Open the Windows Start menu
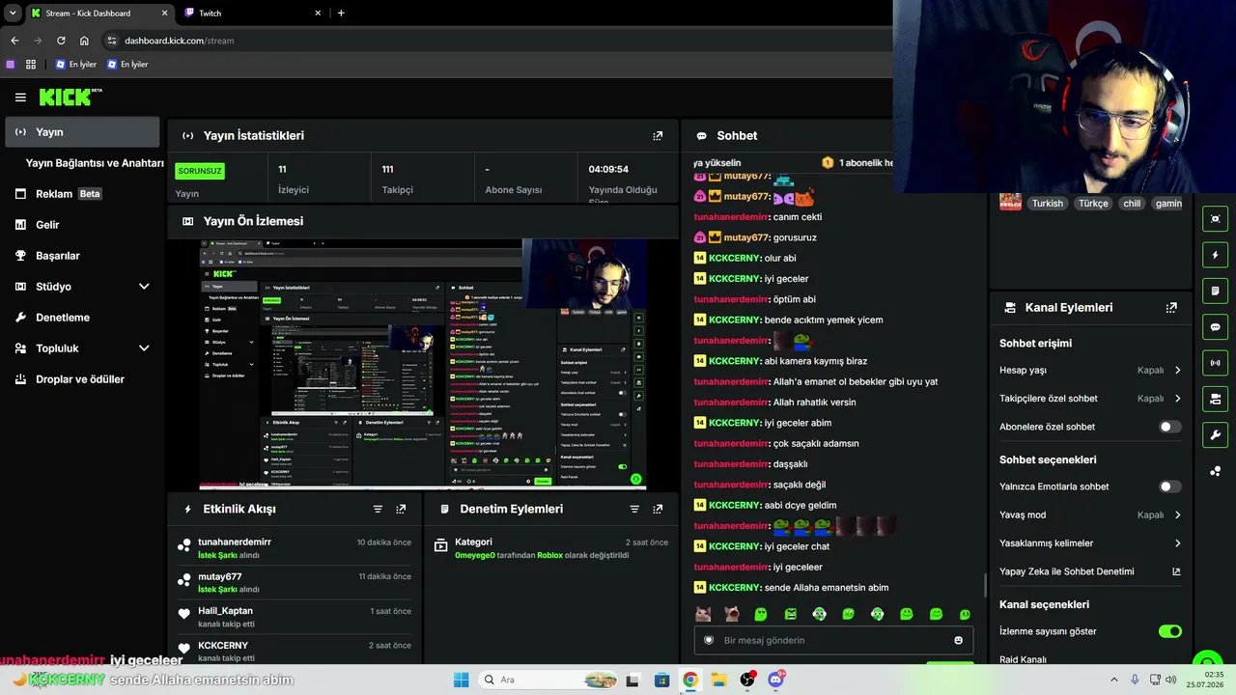The image size is (1236, 695). [461, 680]
